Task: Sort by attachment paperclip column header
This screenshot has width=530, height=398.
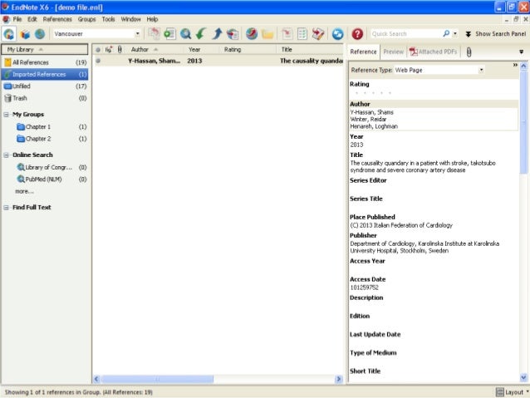Action: tap(120, 50)
